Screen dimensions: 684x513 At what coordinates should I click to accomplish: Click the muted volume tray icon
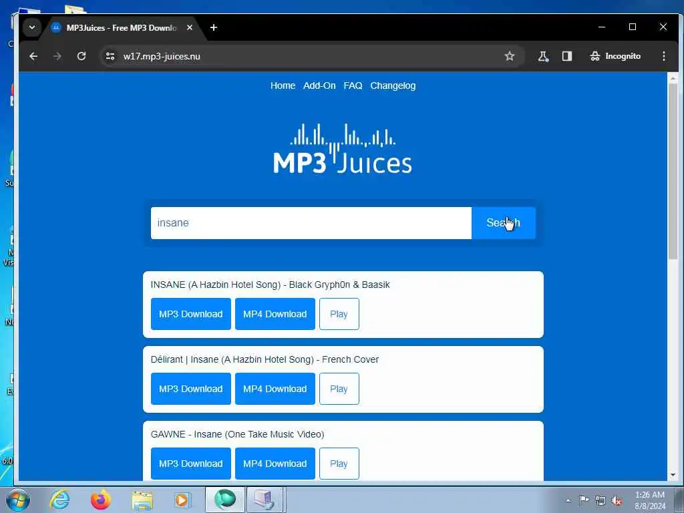tap(617, 500)
